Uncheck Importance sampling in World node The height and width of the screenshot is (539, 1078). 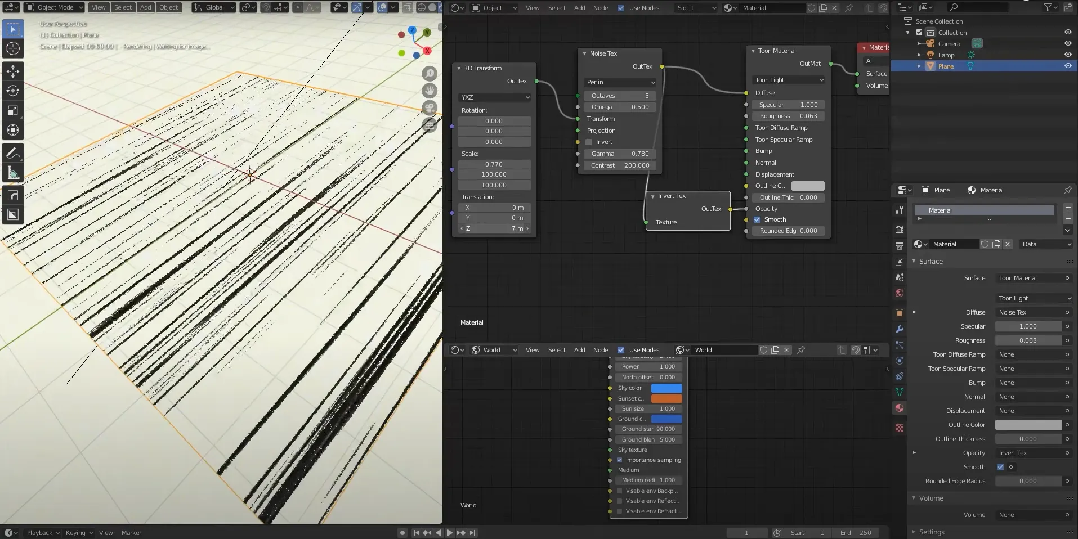click(620, 460)
